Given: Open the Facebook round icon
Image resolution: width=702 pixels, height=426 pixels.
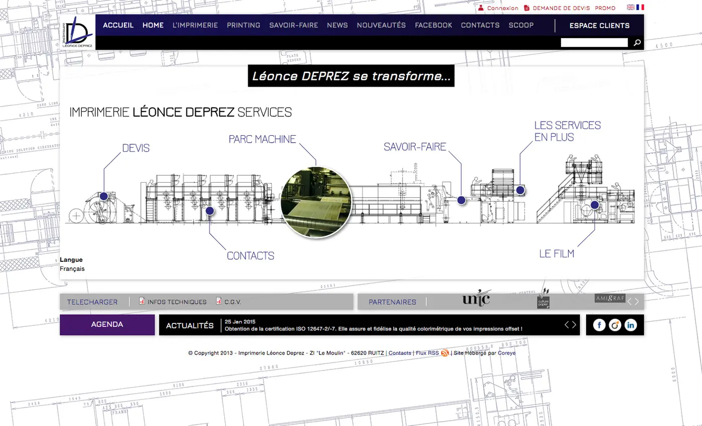Looking at the screenshot, I should click(600, 325).
